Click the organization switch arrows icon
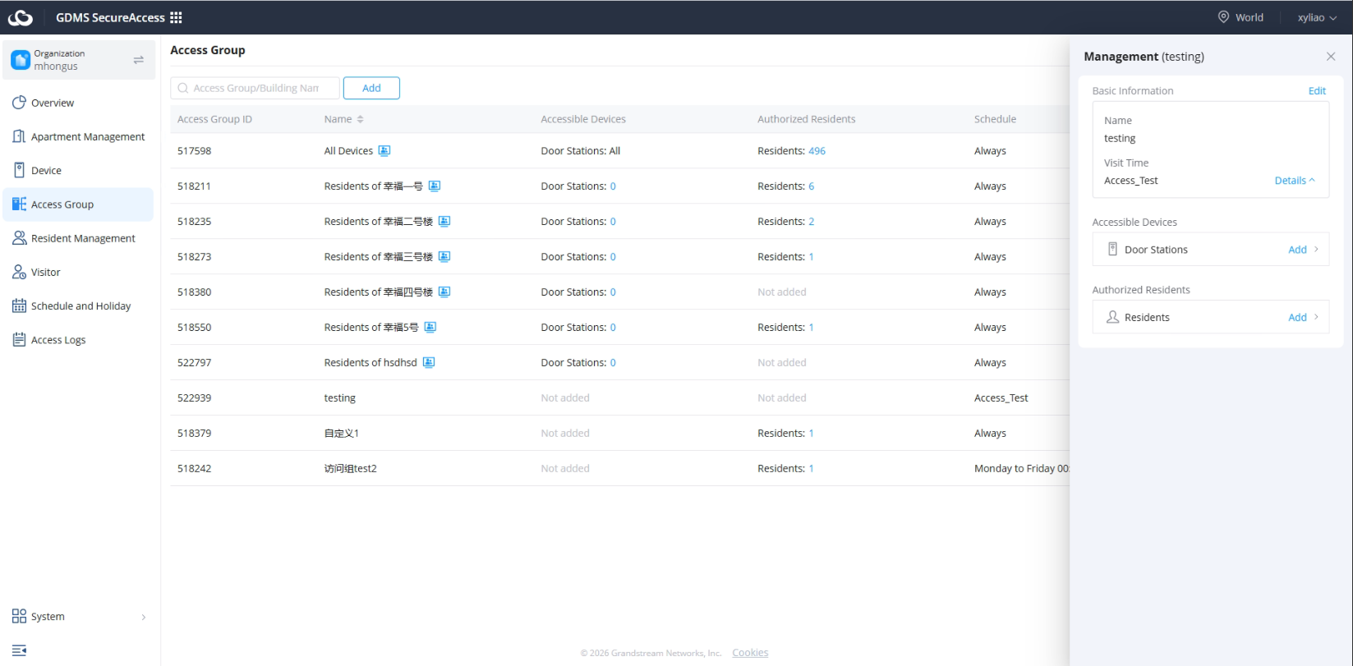This screenshot has width=1353, height=666. (138, 60)
